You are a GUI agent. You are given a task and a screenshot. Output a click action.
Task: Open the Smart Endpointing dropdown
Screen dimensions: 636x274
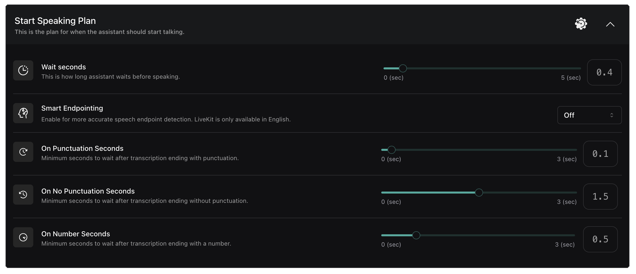(x=589, y=115)
